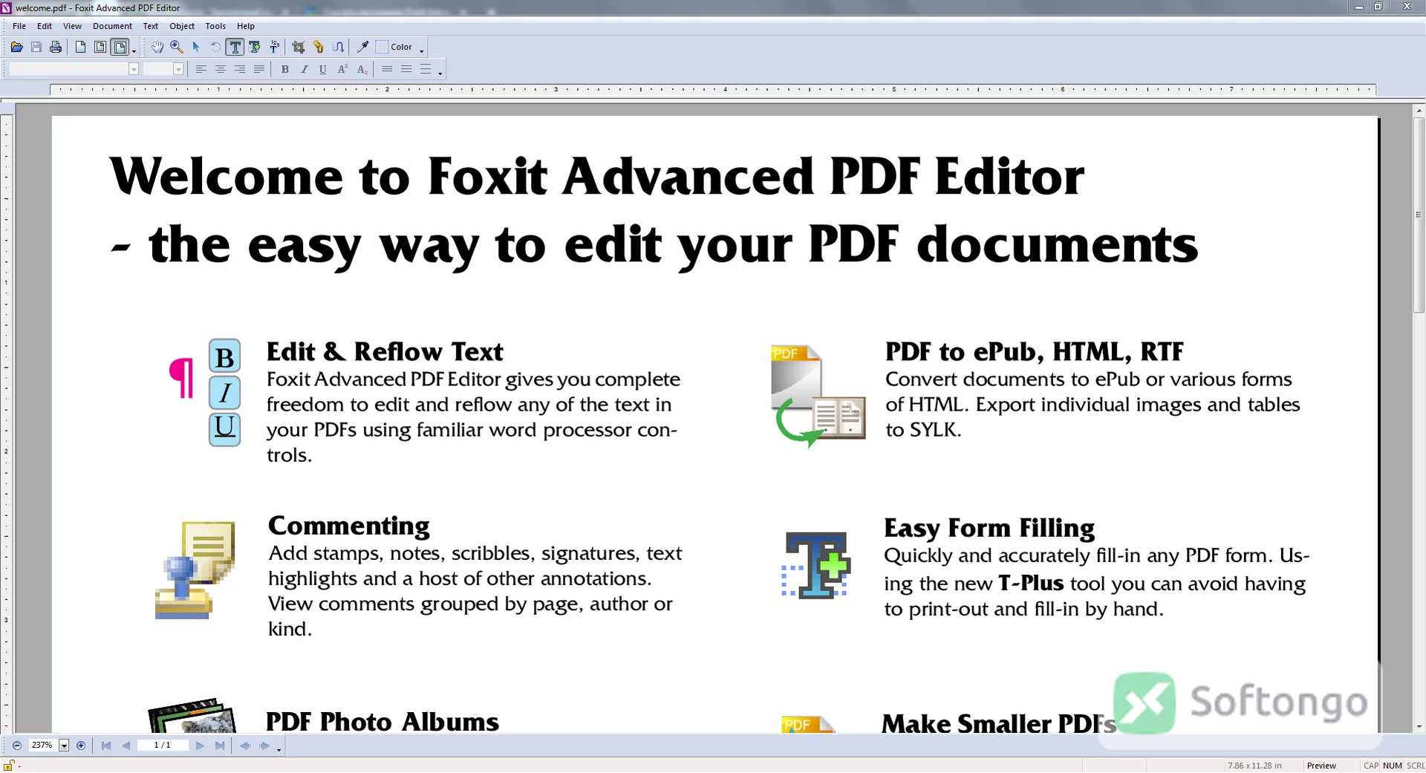Select the T-Plus add text tool

[255, 47]
